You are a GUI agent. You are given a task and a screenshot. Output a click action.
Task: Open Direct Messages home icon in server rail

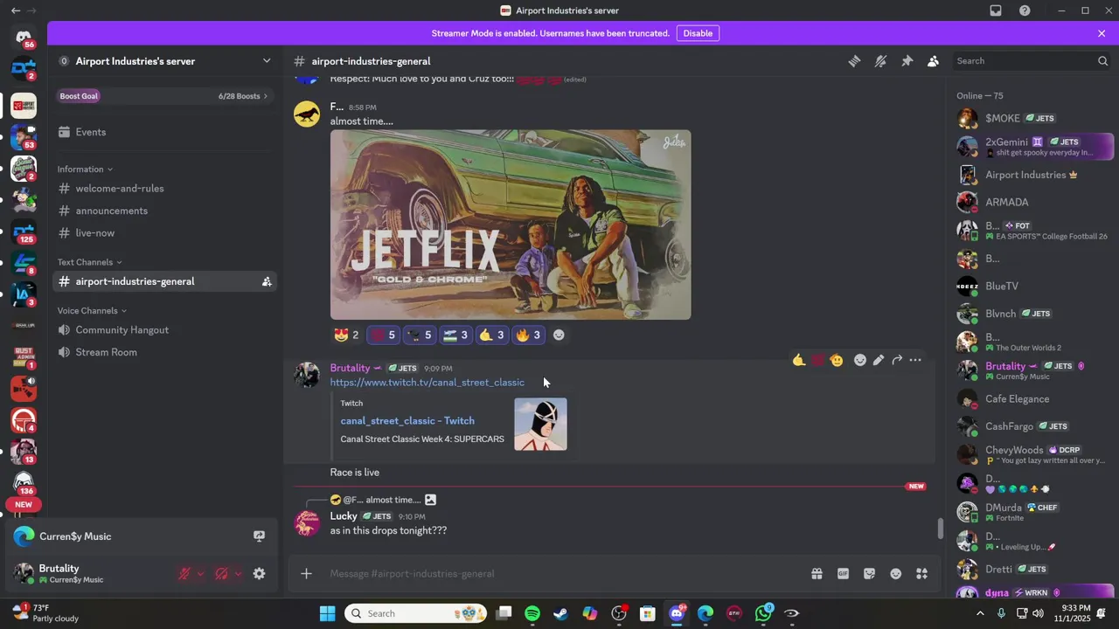[24, 38]
